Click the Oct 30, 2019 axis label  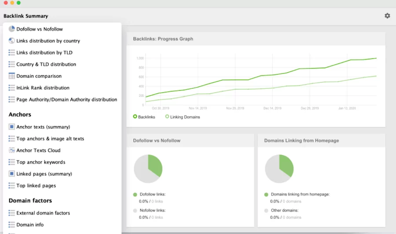point(160,108)
